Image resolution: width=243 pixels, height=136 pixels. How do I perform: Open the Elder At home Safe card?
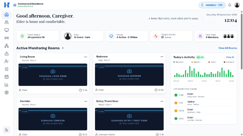[x=82, y=36]
